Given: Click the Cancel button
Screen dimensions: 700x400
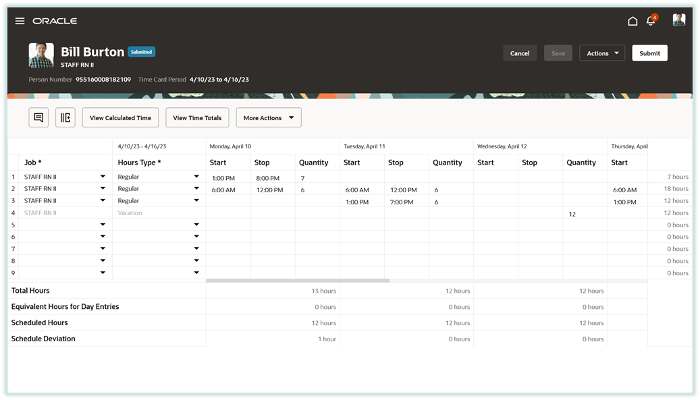Looking at the screenshot, I should pos(520,53).
